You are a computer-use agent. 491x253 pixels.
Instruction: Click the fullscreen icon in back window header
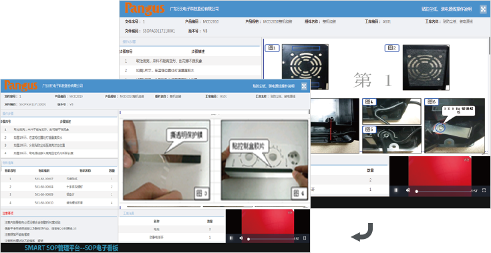point(483,9)
